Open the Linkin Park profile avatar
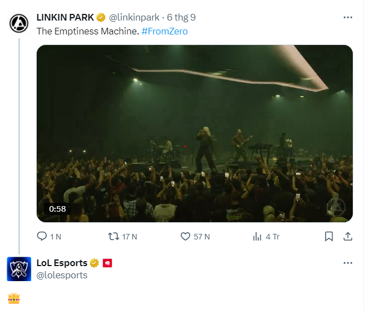The width and height of the screenshot is (365, 310). (x=19, y=23)
